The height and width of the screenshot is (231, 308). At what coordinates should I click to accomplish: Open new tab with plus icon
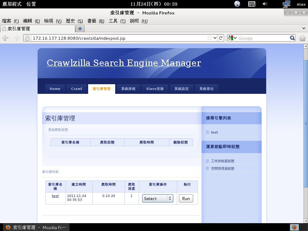click(x=80, y=29)
